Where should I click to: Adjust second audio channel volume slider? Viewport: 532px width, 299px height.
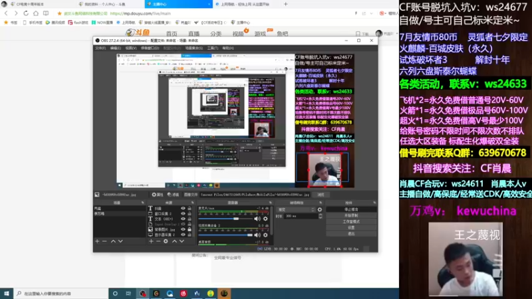click(x=226, y=235)
